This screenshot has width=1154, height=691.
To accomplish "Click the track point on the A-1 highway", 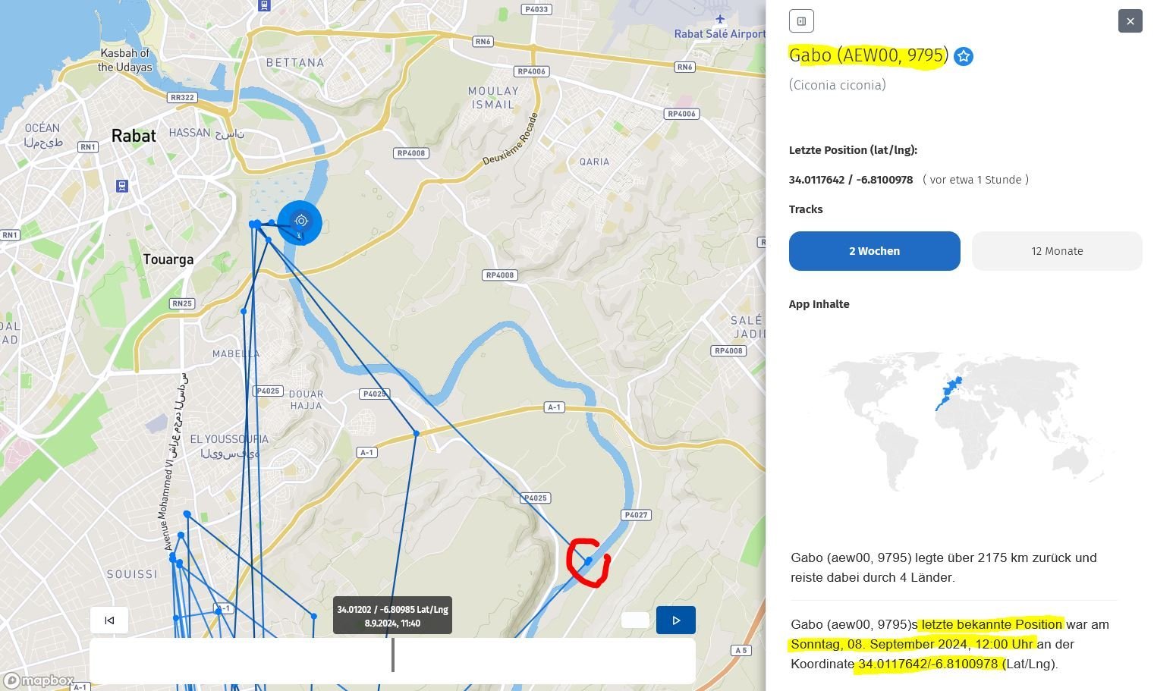I will coord(416,434).
